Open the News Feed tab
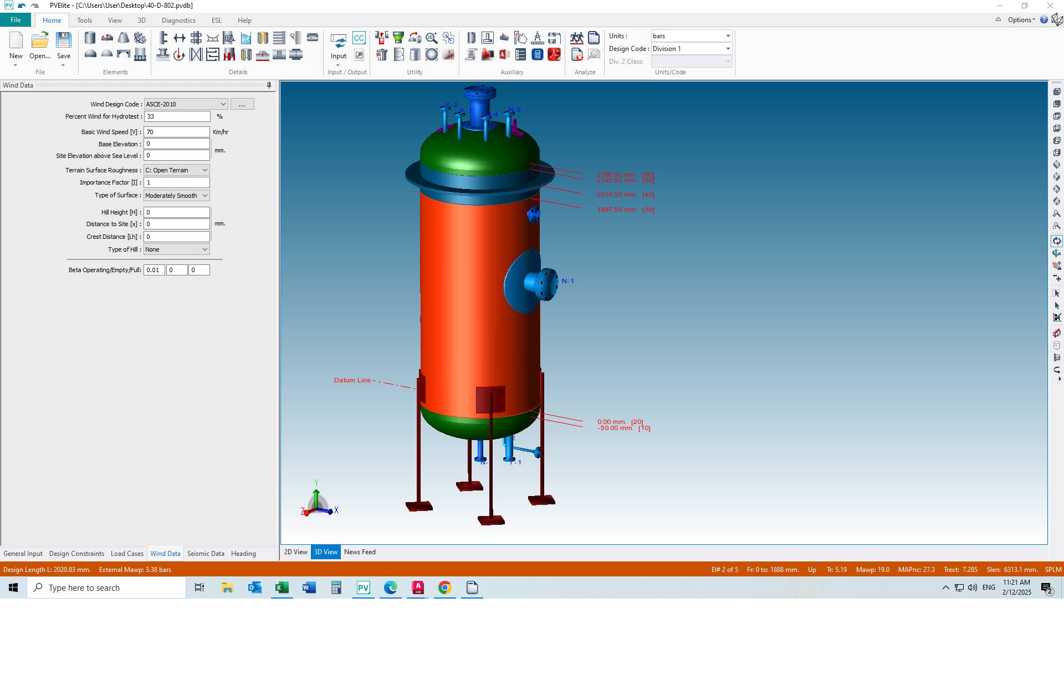This screenshot has width=1064, height=695. coord(360,552)
